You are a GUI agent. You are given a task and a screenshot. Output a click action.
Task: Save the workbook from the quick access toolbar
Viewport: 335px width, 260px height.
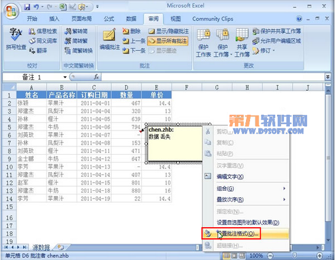pos(27,7)
